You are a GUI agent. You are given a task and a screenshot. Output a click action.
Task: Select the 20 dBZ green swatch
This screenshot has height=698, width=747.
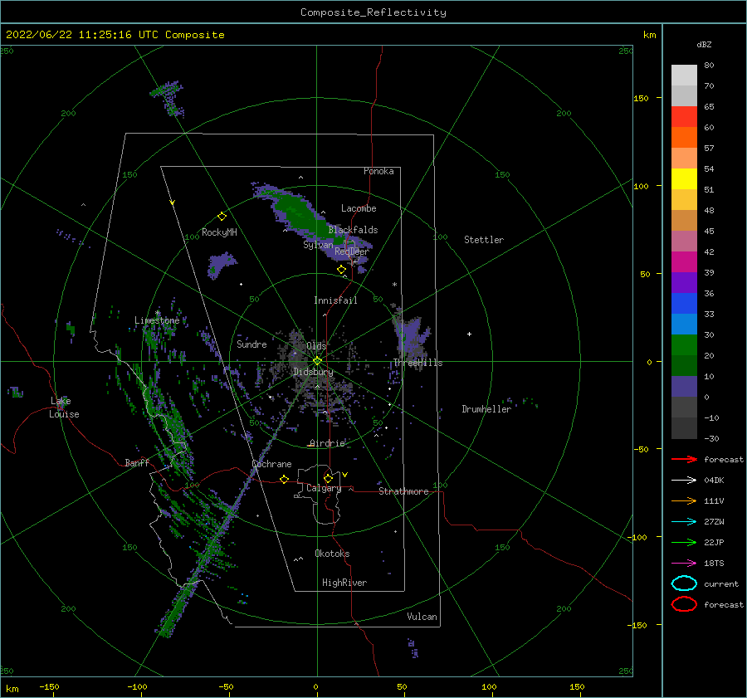point(684,365)
